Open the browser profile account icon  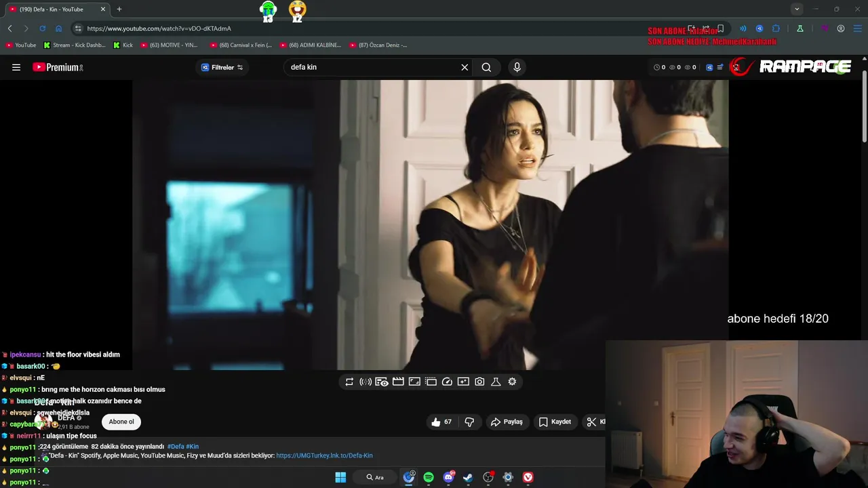[x=841, y=28]
